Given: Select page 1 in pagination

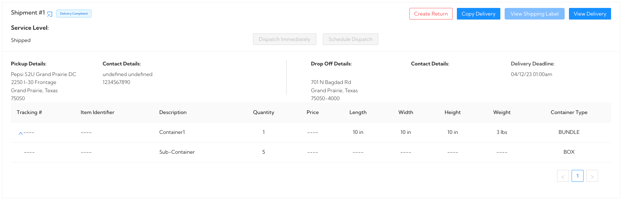Looking at the screenshot, I should [x=577, y=176].
